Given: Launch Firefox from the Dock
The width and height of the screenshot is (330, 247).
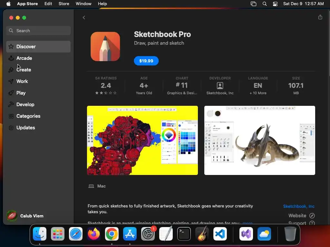Looking at the screenshot, I should (x=94, y=234).
